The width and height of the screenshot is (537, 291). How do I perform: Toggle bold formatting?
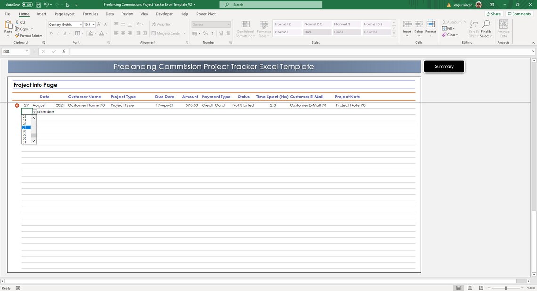click(x=51, y=33)
